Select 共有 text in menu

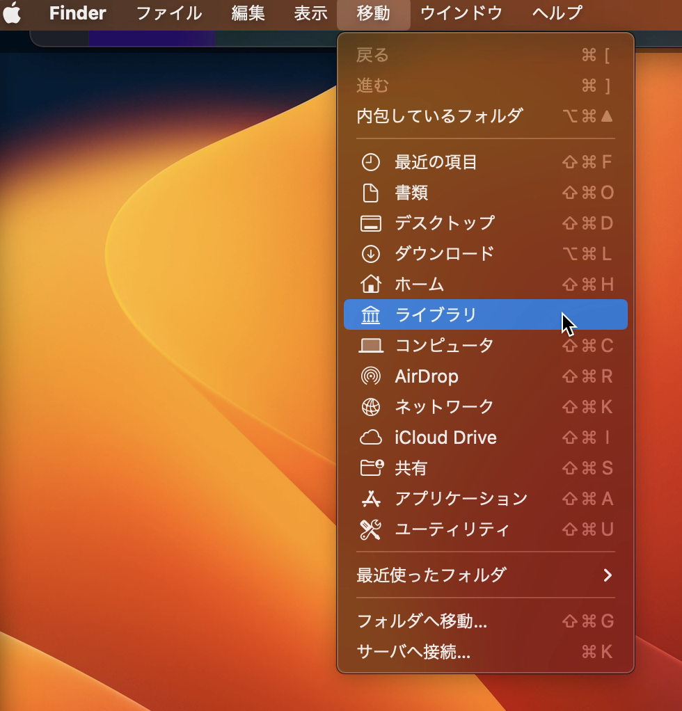point(411,468)
